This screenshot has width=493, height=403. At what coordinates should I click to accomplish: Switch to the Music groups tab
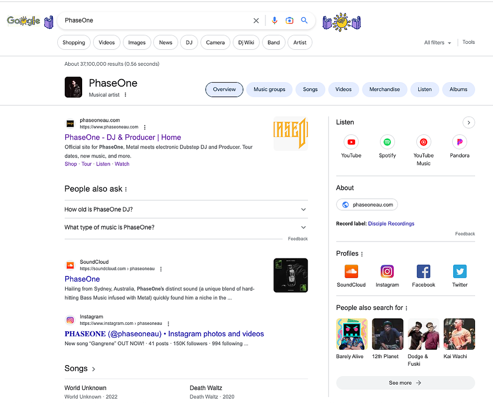pos(269,90)
